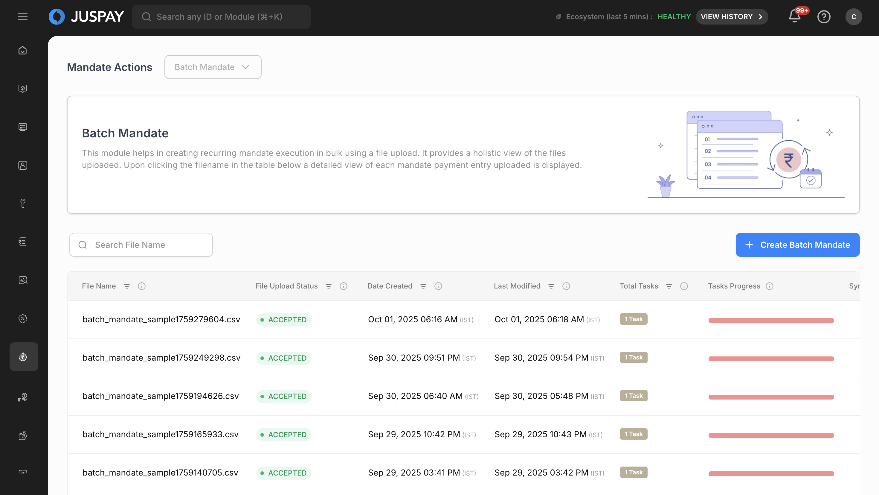Open the analytics search sidebar icon
Image resolution: width=879 pixels, height=495 pixels.
coord(22,280)
